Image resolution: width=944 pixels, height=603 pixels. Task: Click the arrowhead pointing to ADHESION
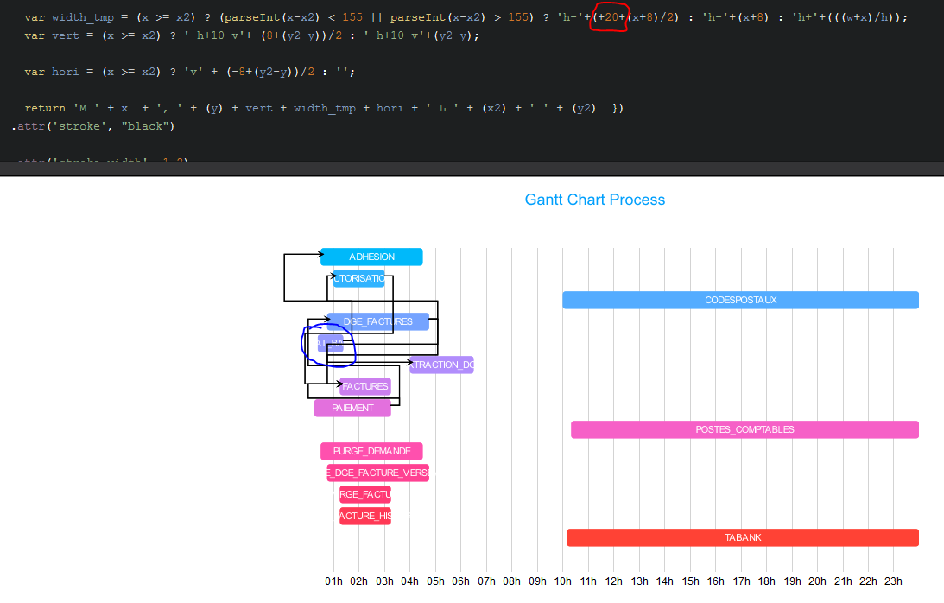[317, 254]
